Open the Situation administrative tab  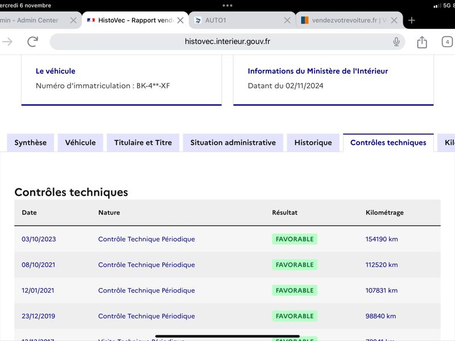233,143
